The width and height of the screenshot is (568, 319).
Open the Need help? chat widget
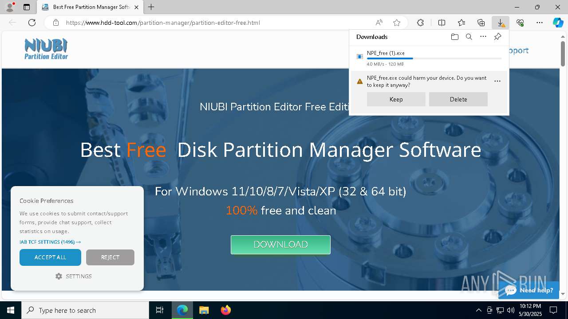[529, 290]
